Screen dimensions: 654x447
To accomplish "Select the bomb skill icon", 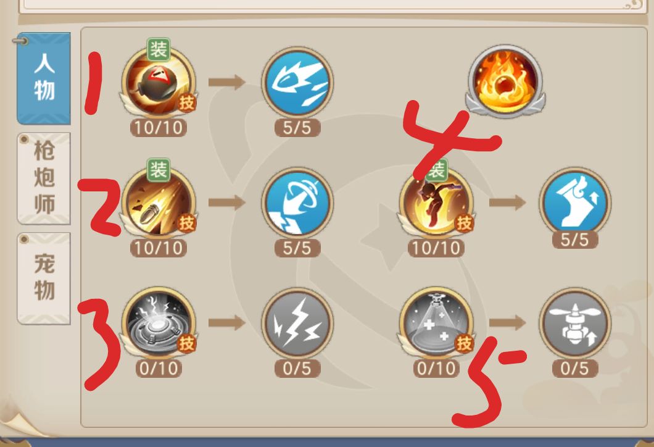I will (159, 82).
